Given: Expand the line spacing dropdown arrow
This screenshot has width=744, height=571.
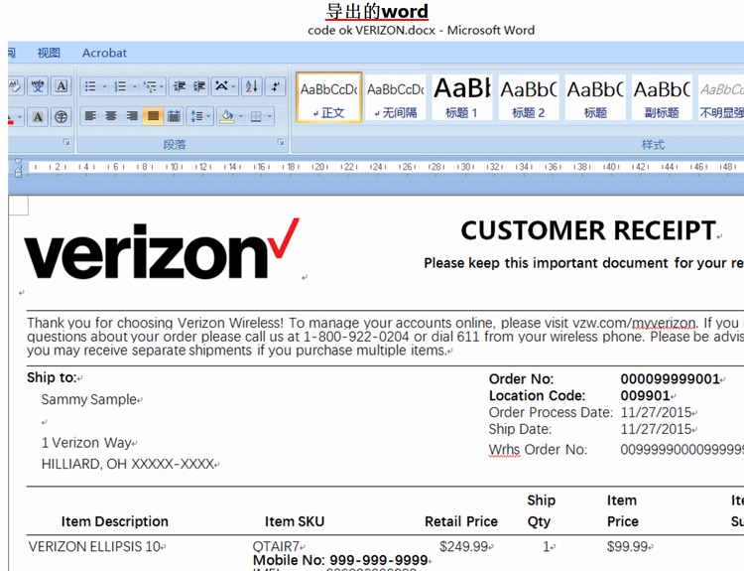Looking at the screenshot, I should pyautogui.click(x=208, y=116).
